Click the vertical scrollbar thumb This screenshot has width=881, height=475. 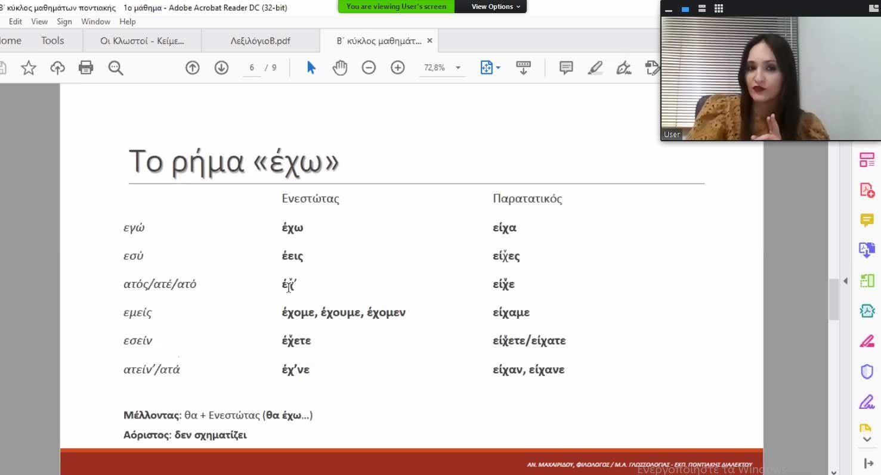point(833,299)
